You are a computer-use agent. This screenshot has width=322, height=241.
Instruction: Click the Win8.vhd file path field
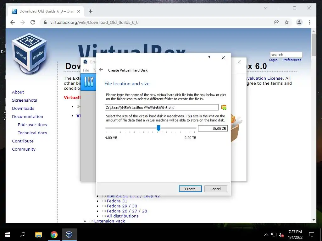(x=162, y=107)
